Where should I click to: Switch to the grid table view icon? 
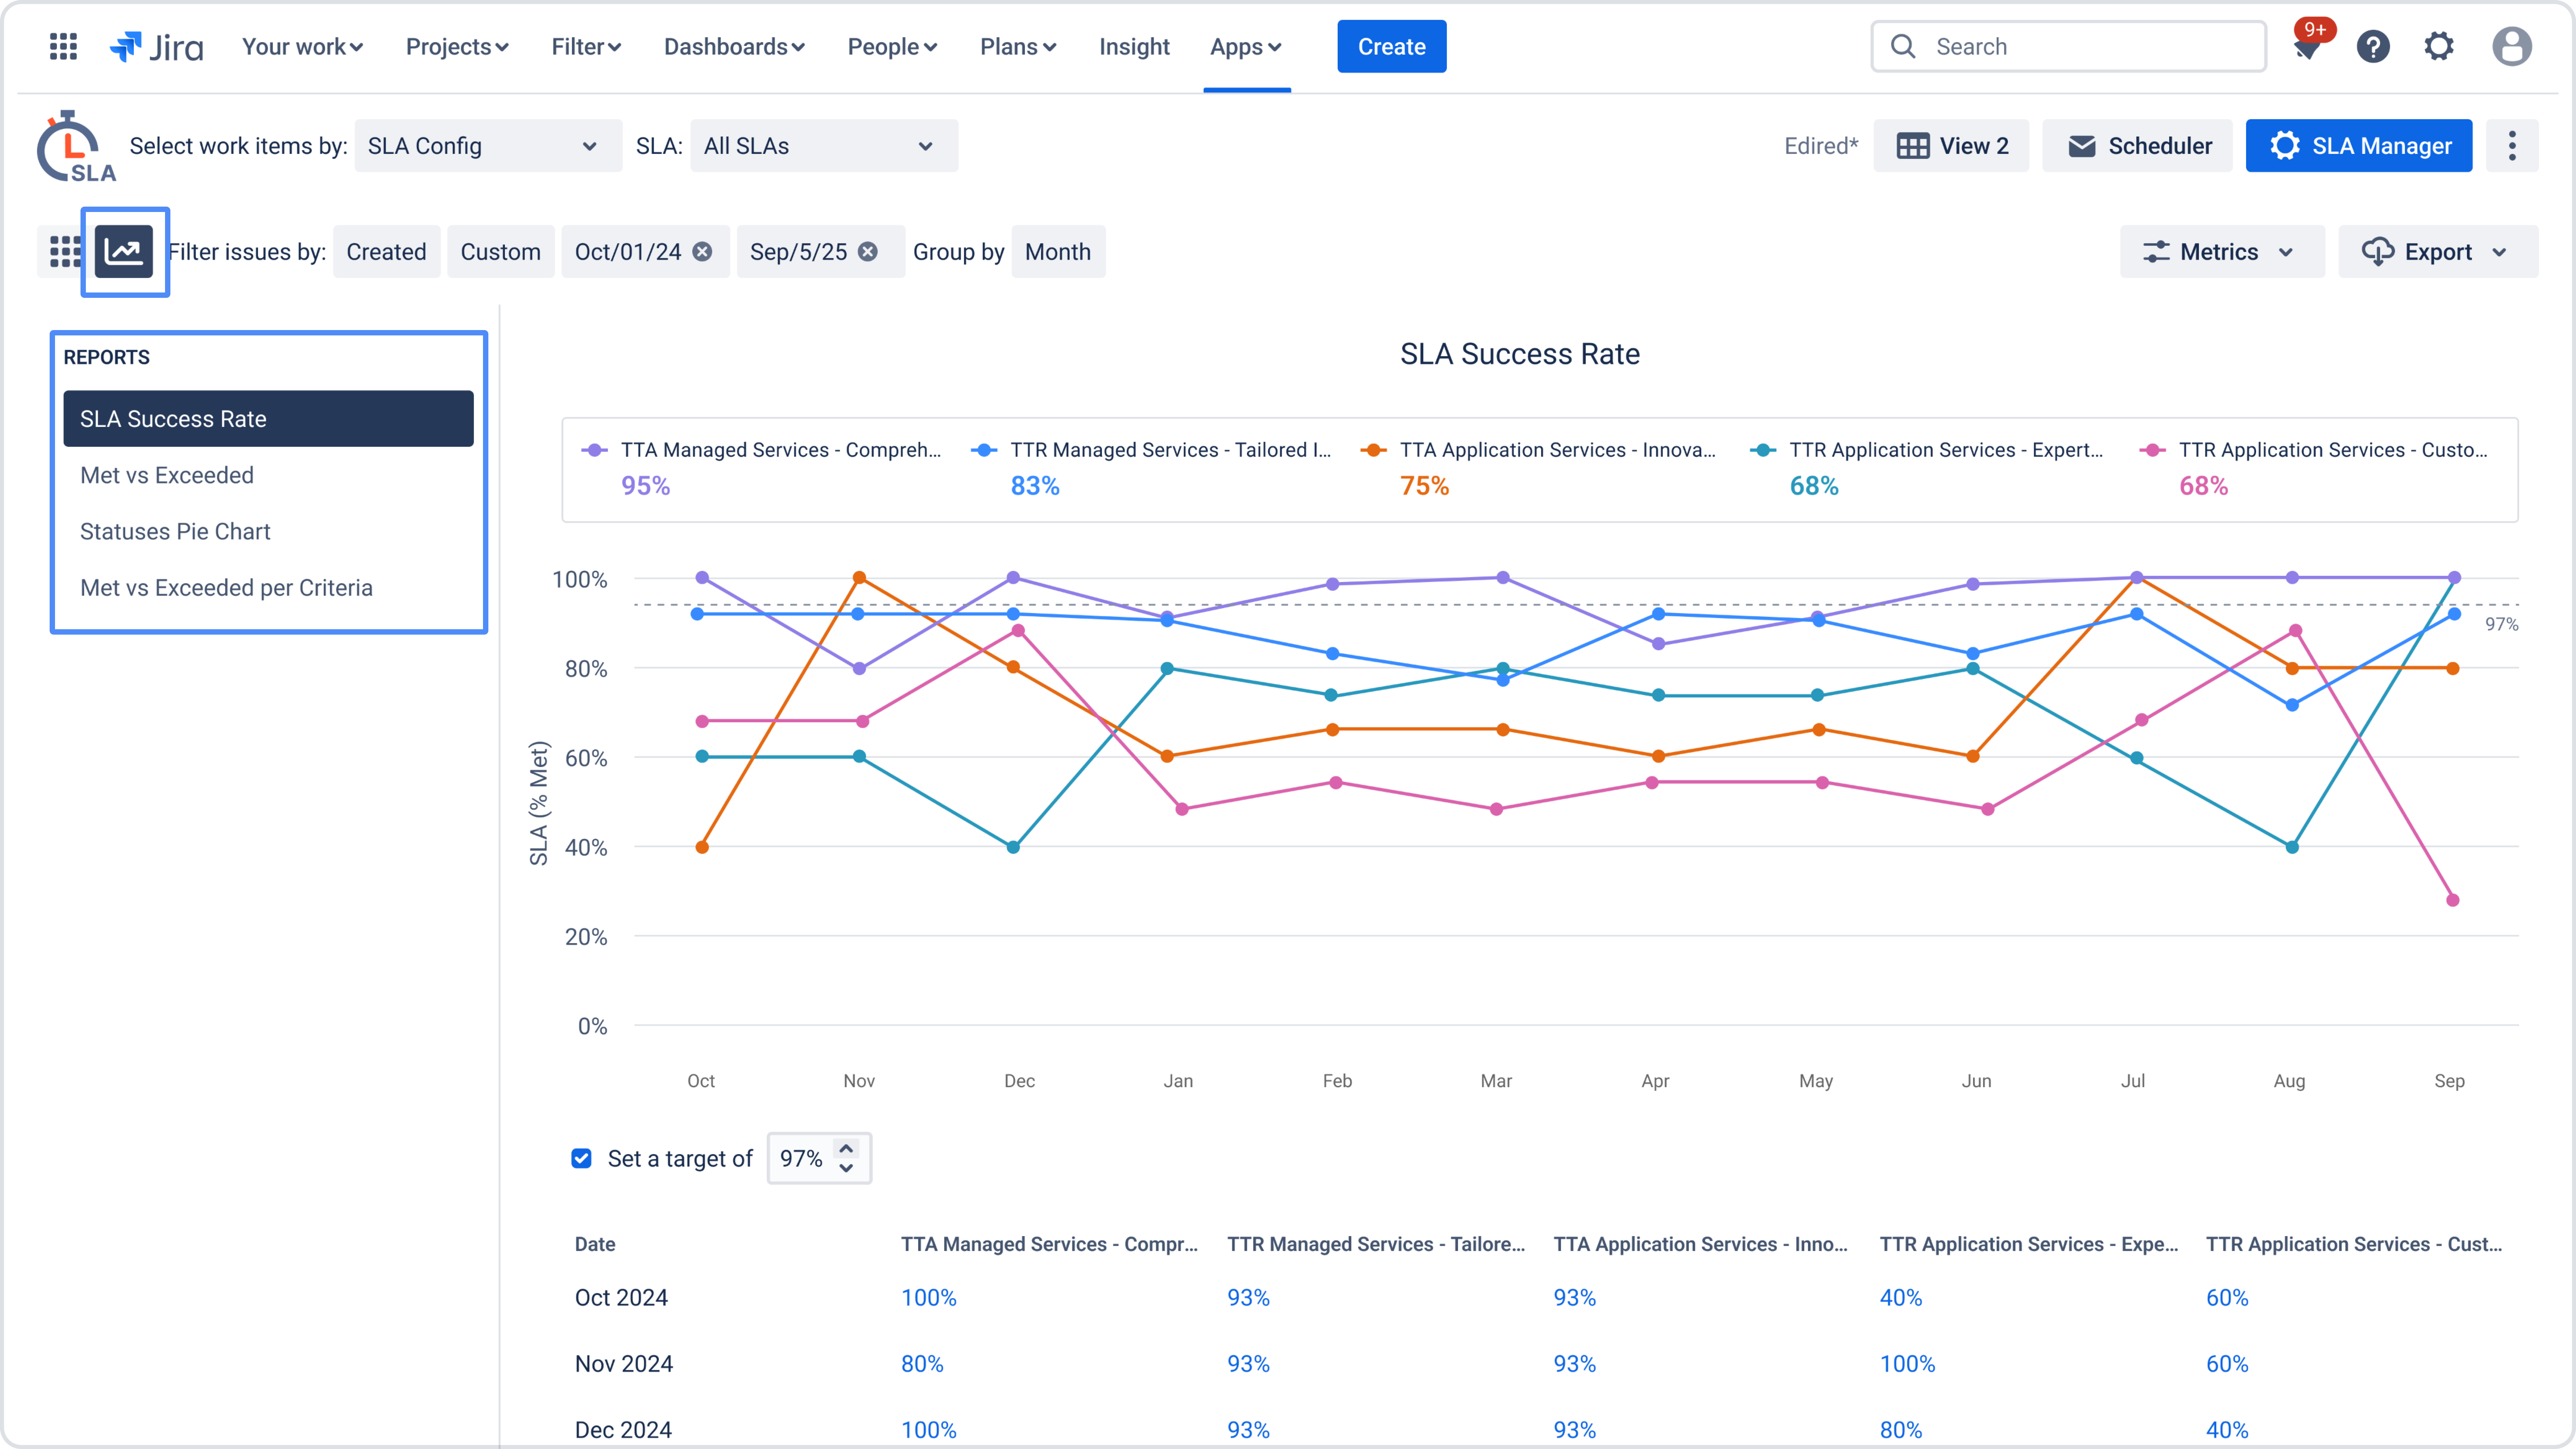tap(65, 252)
